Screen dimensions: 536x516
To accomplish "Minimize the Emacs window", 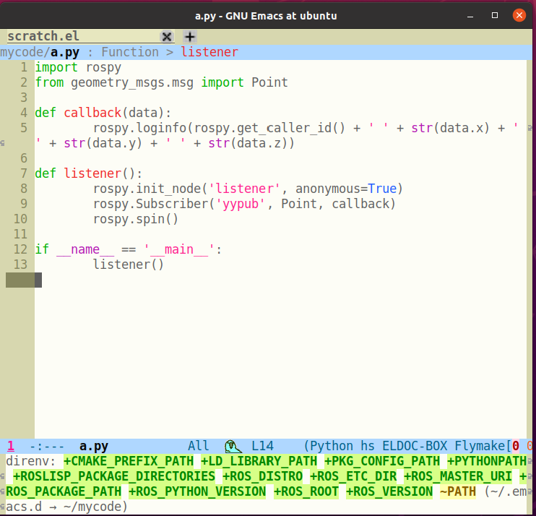I will point(472,15).
